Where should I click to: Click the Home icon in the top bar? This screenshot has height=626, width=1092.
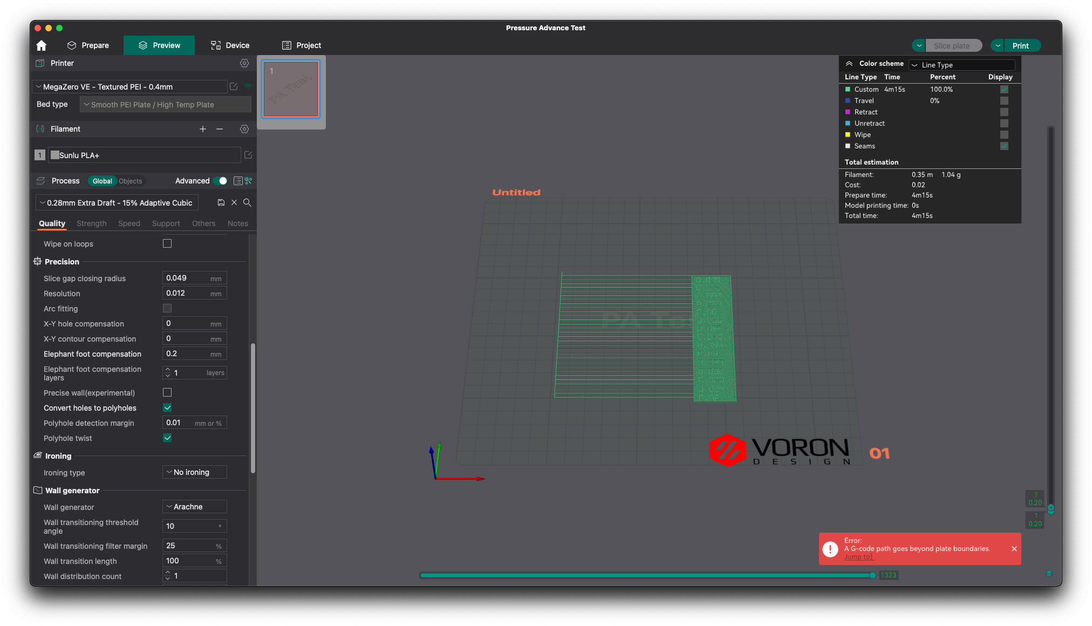pyautogui.click(x=41, y=45)
